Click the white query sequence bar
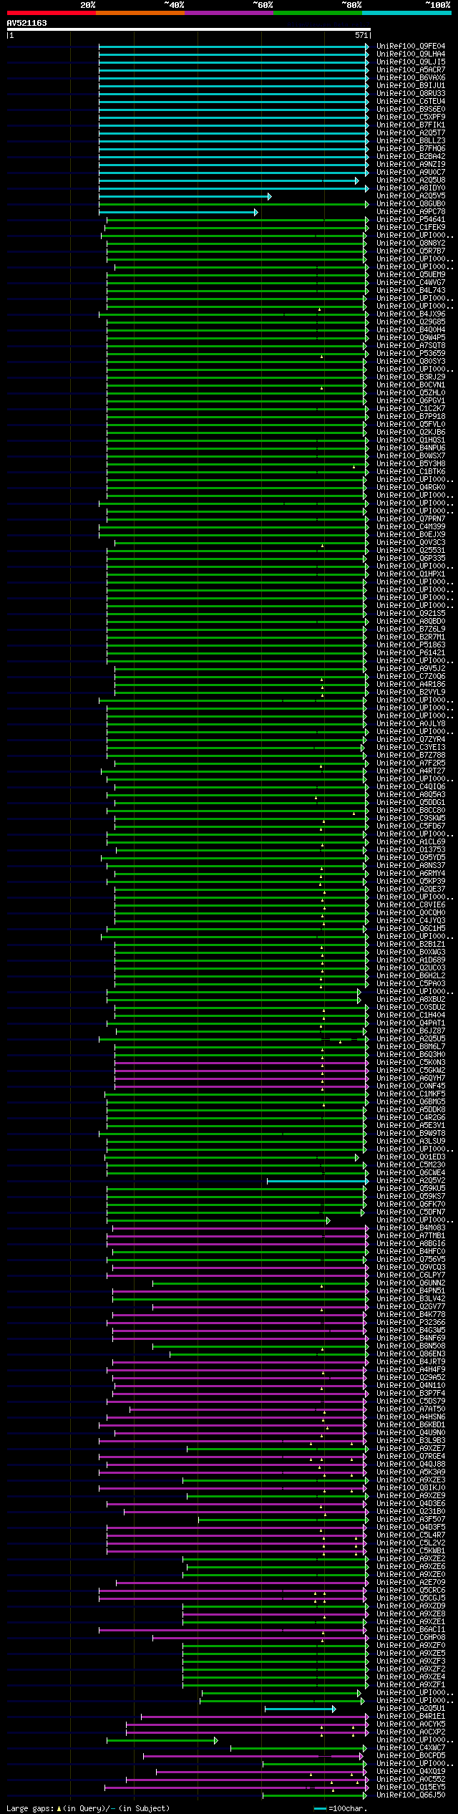458x1814 pixels. tap(188, 29)
